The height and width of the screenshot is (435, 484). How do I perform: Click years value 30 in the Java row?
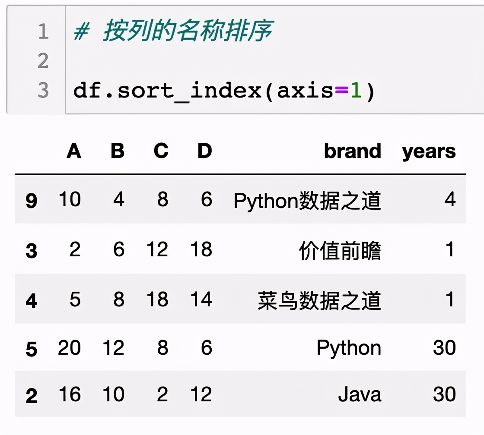tap(445, 394)
